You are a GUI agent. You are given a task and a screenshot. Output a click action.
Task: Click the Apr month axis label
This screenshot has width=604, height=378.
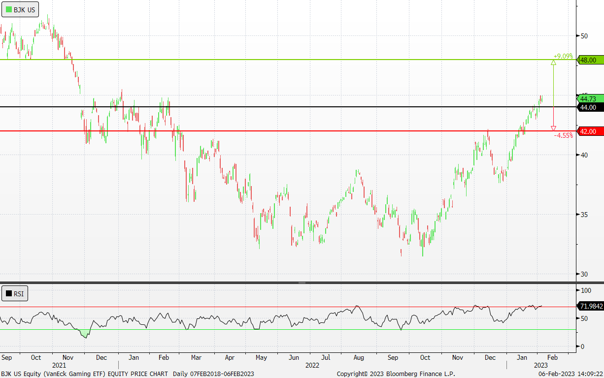(229, 358)
